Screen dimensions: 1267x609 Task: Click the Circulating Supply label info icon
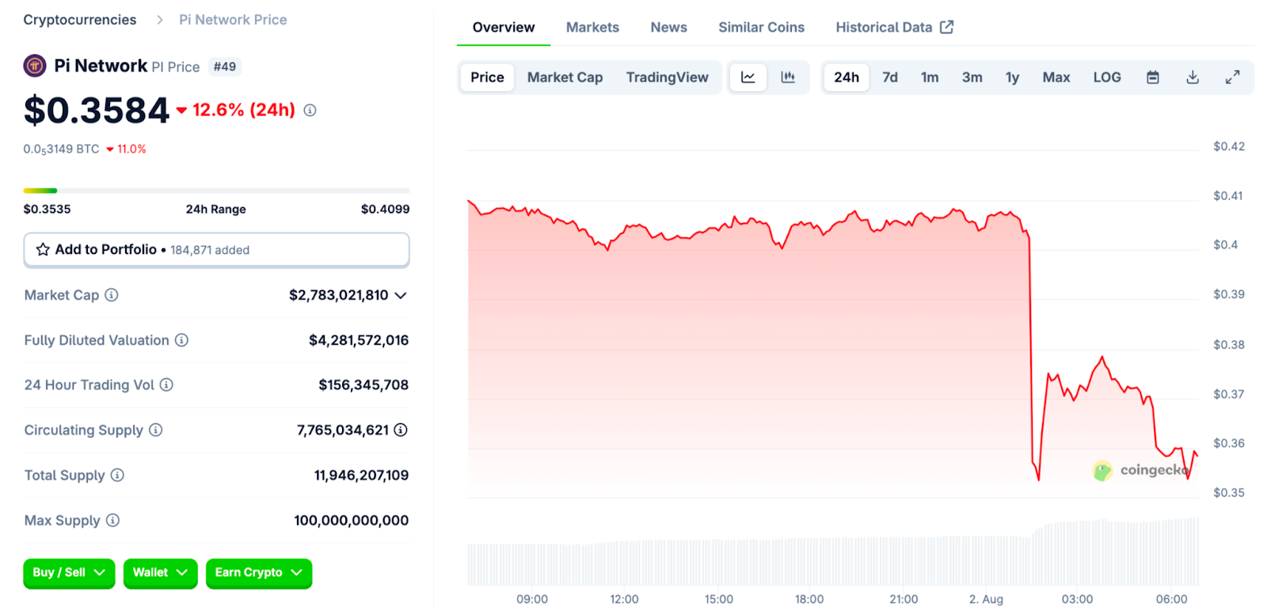156,430
